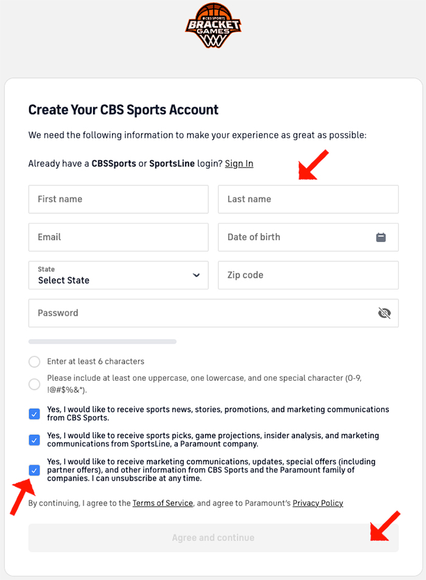Uncheck CBS Sports news and promotions checkbox
426x580 pixels.
coord(34,414)
